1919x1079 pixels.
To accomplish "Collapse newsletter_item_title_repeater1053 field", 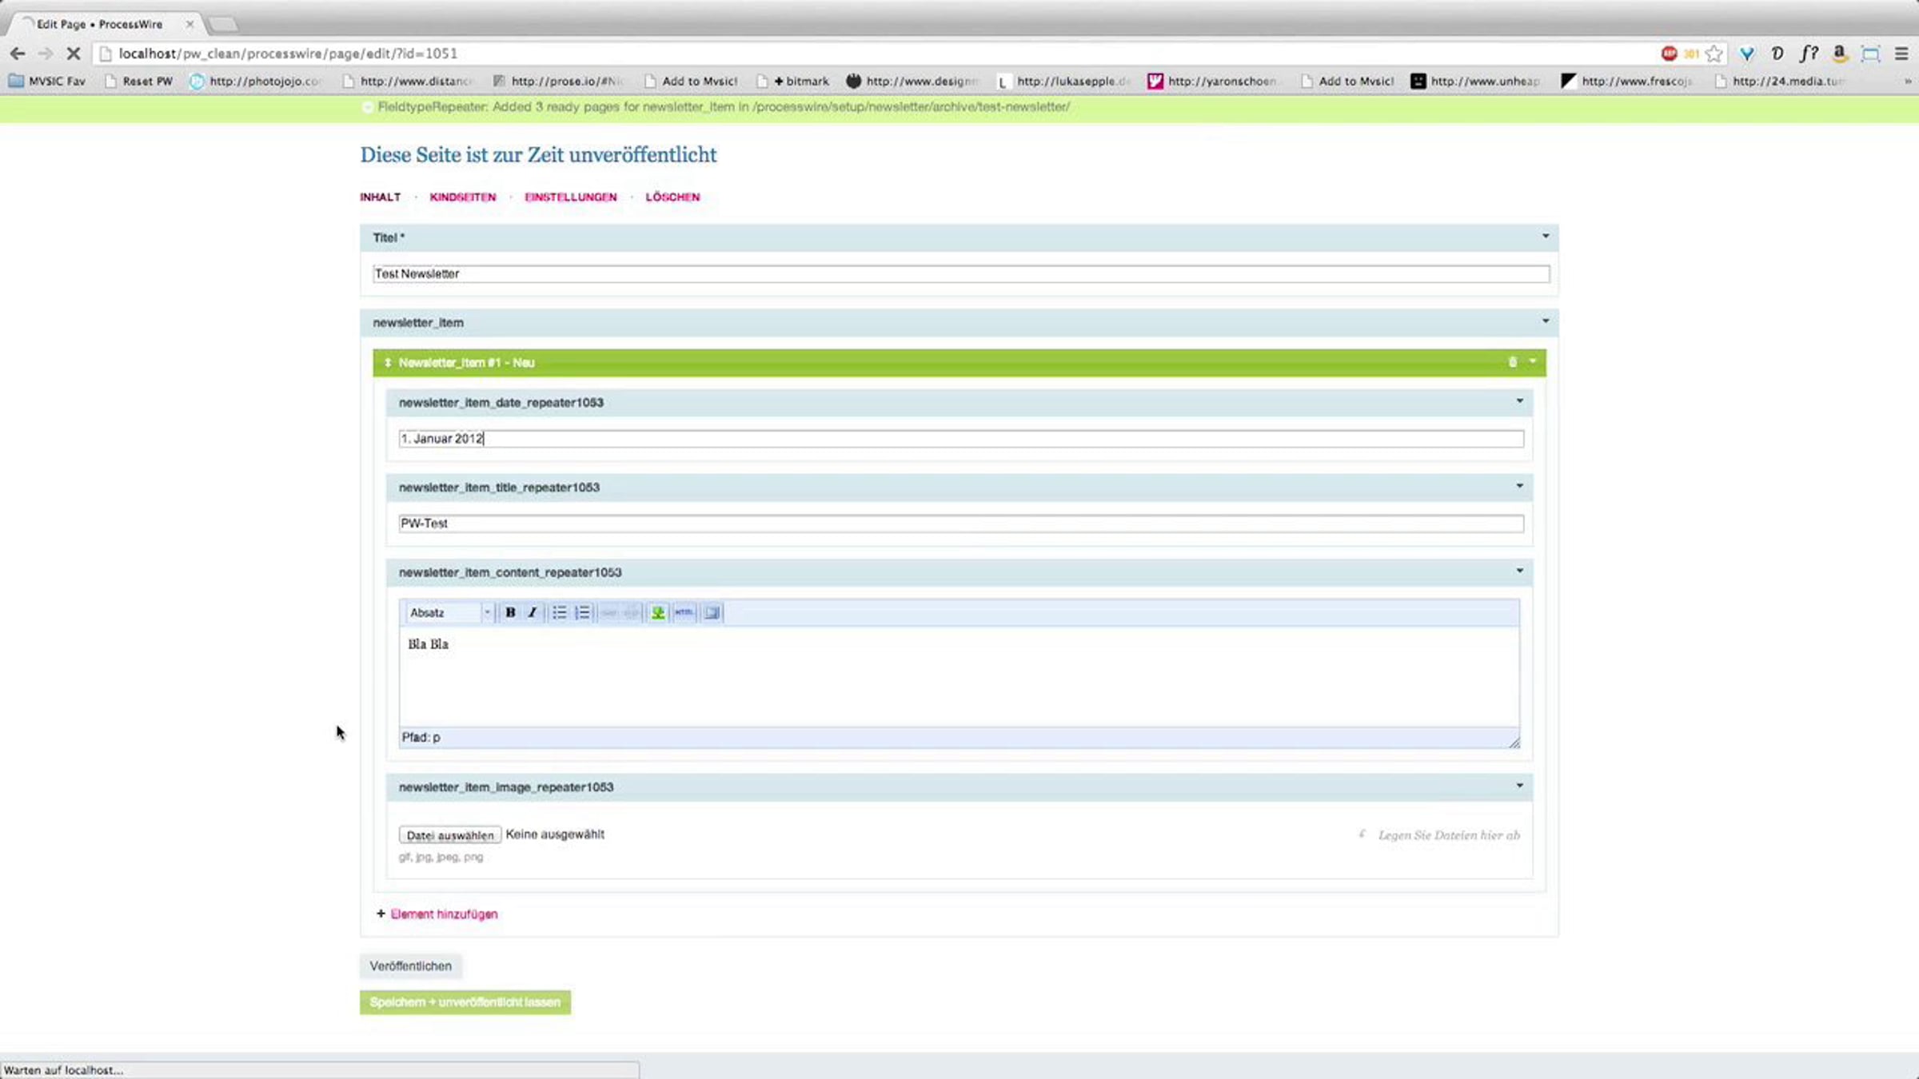I will pyautogui.click(x=1519, y=485).
